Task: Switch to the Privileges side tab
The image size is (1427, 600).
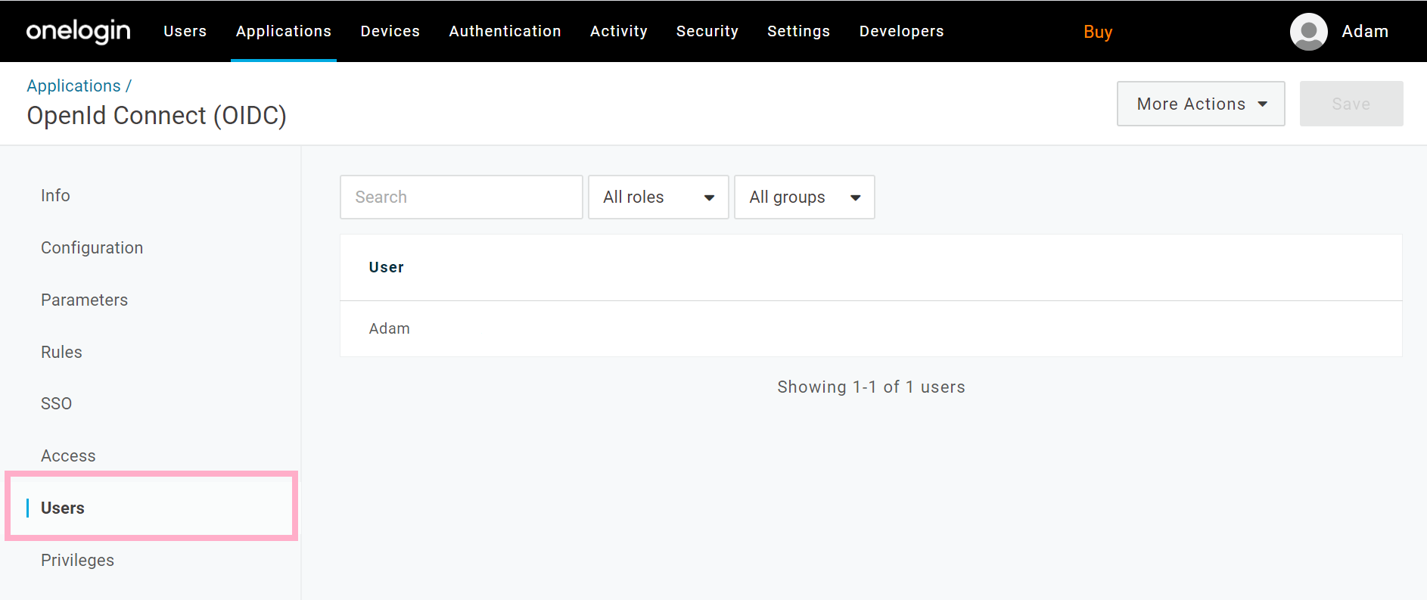Action: (x=78, y=560)
